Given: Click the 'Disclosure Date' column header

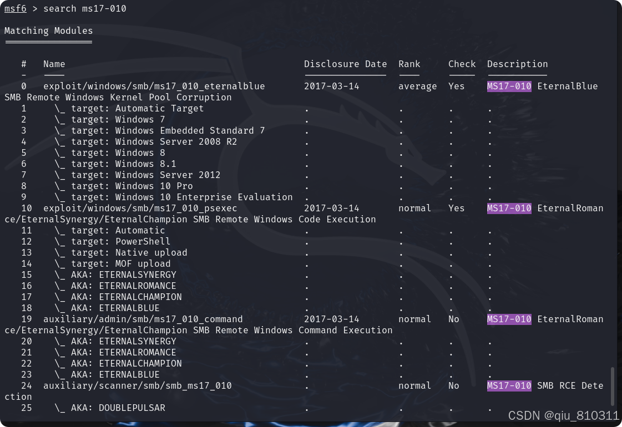Looking at the screenshot, I should pos(345,64).
